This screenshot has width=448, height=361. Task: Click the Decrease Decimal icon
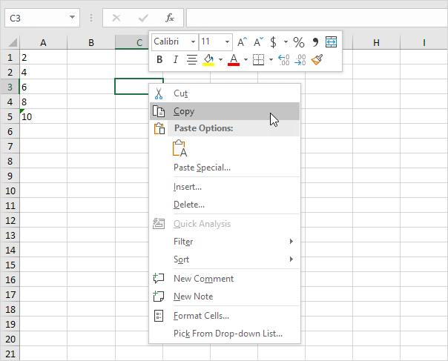(x=300, y=60)
